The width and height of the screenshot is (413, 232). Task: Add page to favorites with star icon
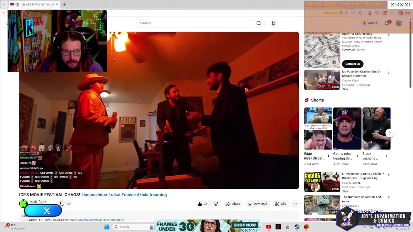(x=353, y=13)
